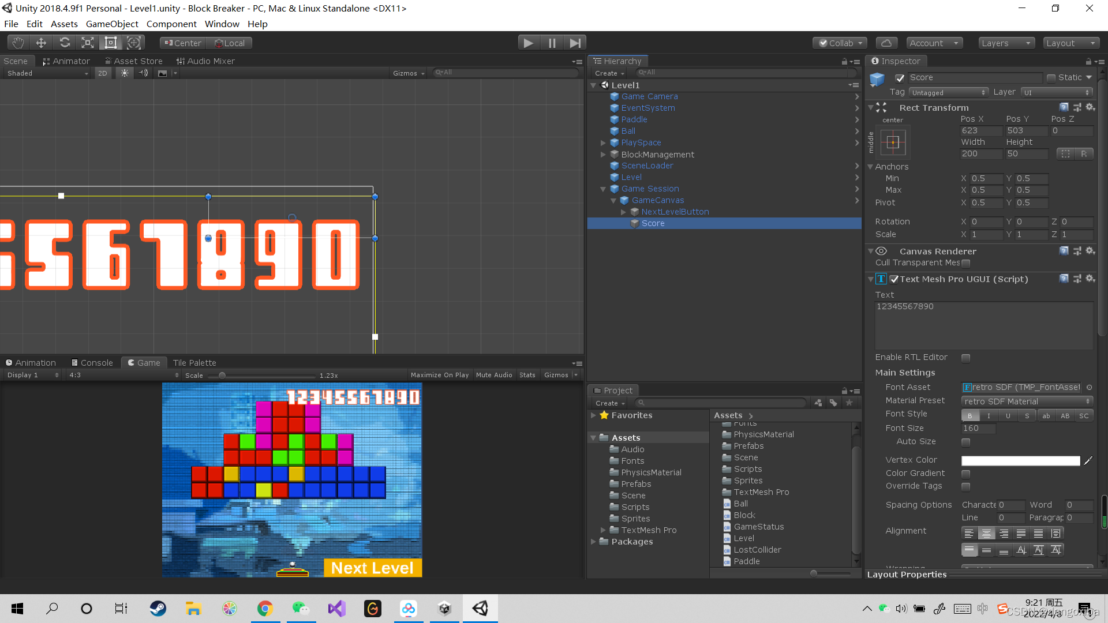Viewport: 1108px width, 623px height.
Task: Switch to the Console tab
Action: pyautogui.click(x=92, y=363)
